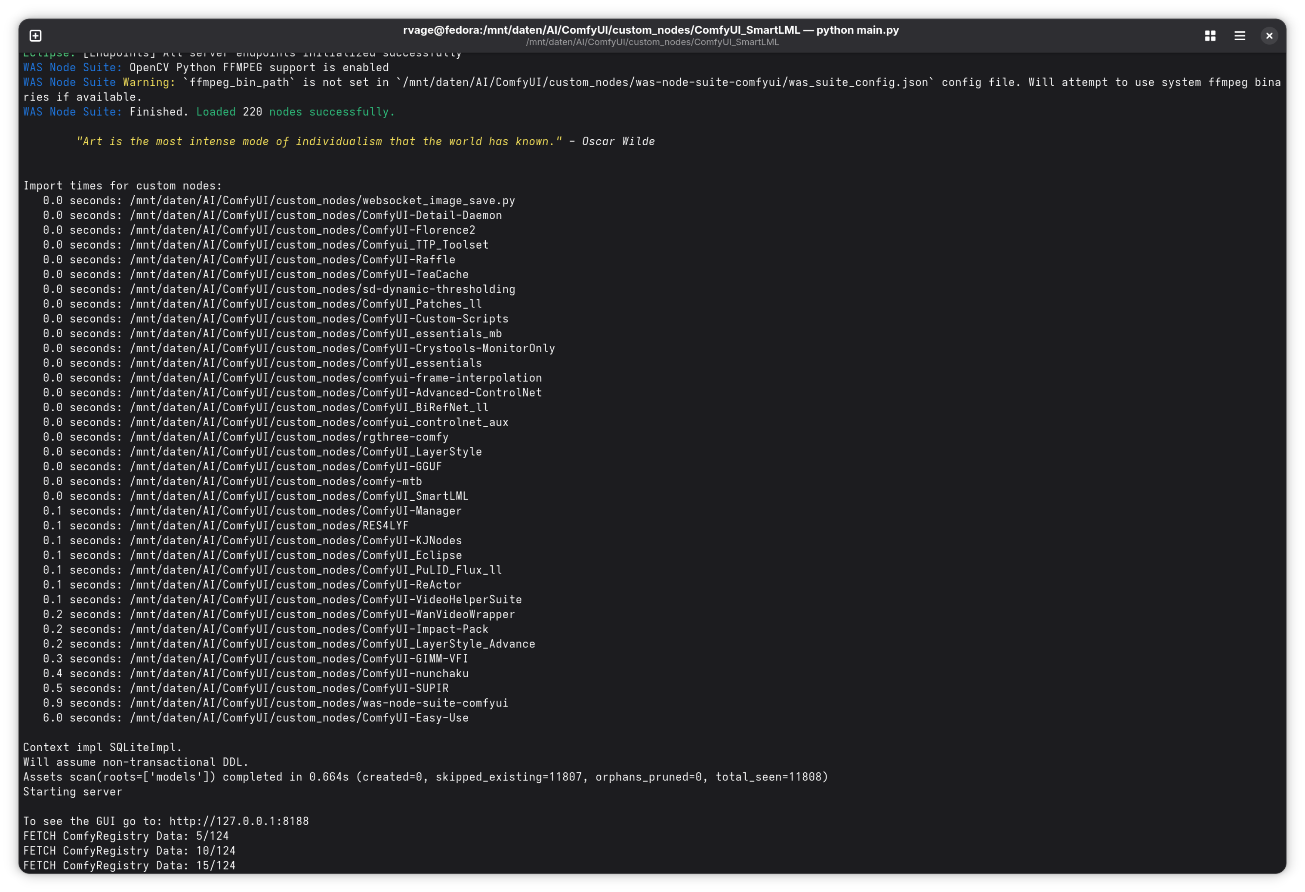Click the 'Assets scan' completed line

click(x=426, y=777)
